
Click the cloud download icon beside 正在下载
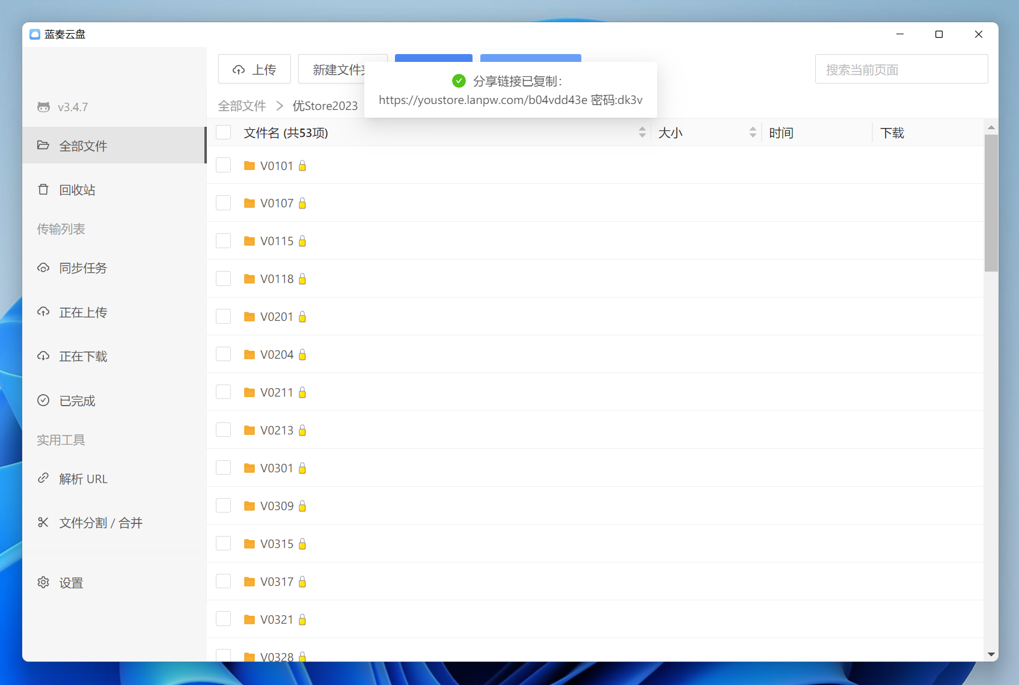[x=43, y=356]
